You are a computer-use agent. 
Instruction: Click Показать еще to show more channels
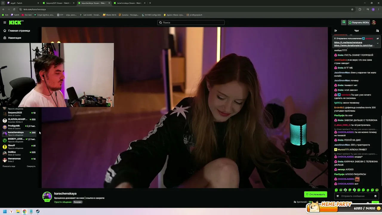[9, 166]
